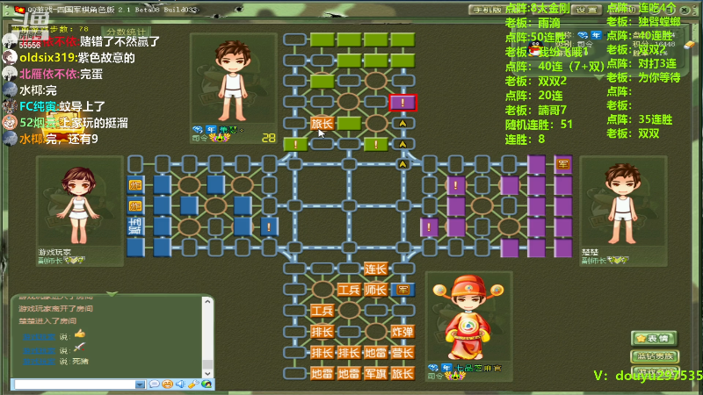Click the top player's avatar
Image resolution: width=703 pixels, height=395 pixels.
(x=233, y=80)
